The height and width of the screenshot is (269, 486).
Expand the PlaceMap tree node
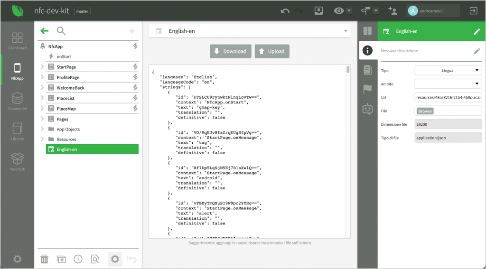pos(42,109)
